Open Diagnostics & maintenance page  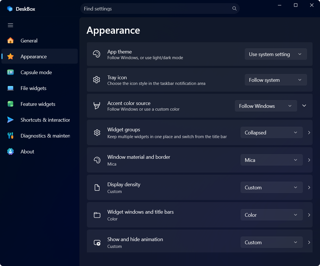click(40, 136)
